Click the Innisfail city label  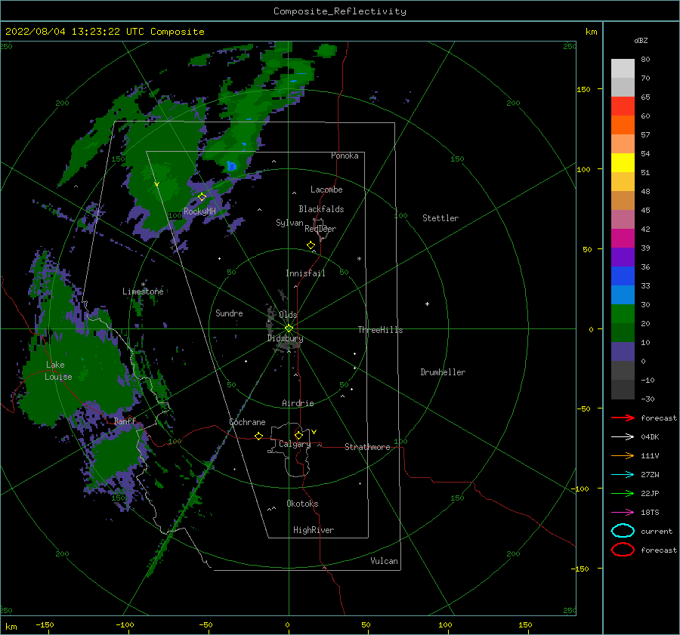click(305, 273)
